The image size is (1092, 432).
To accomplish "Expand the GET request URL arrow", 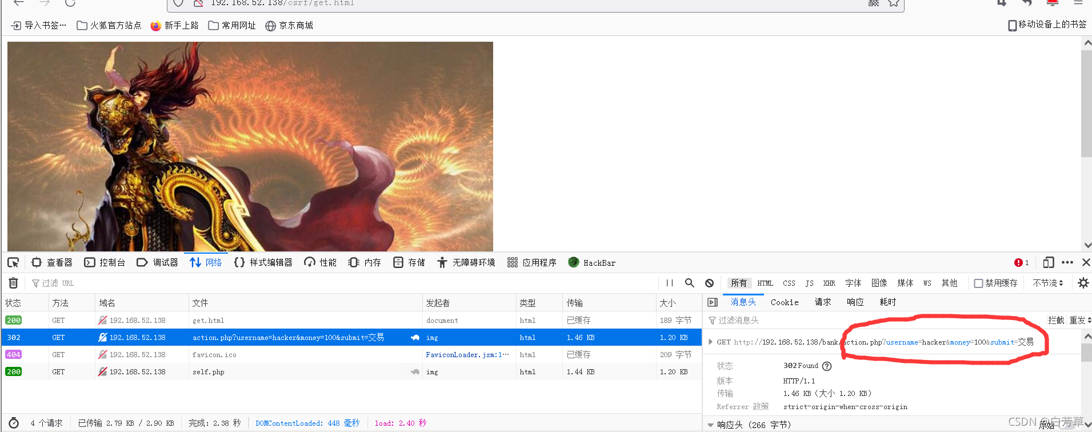I will (x=710, y=342).
